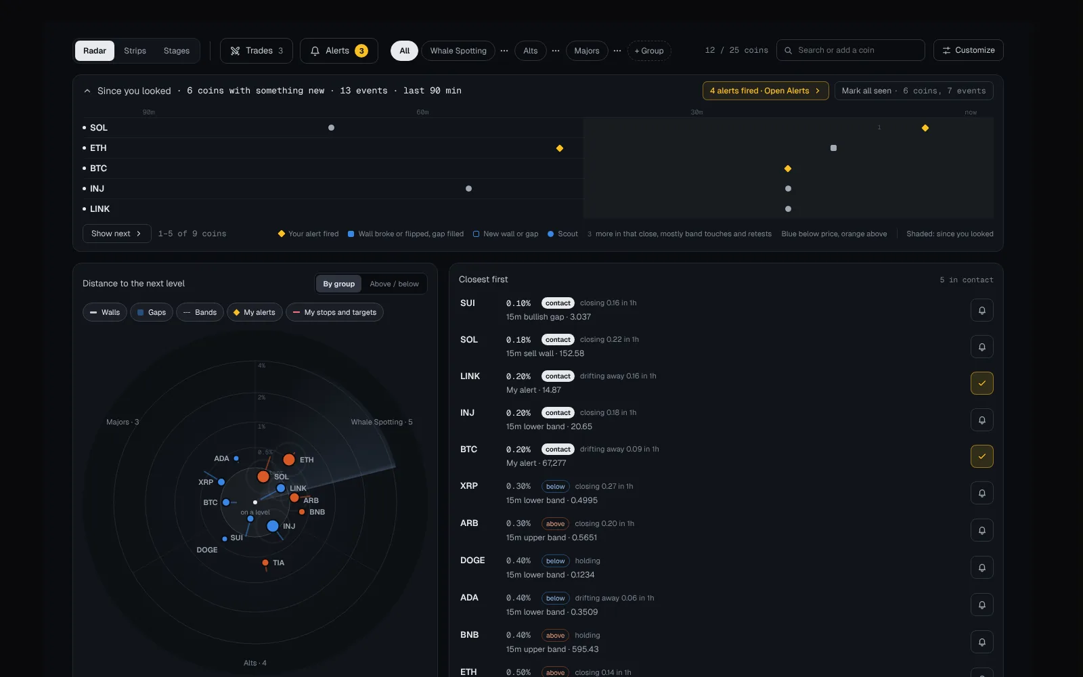The width and height of the screenshot is (1083, 677).
Task: Set an alert bell for XRP
Action: pos(981,493)
